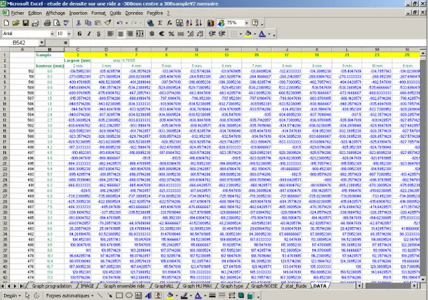The width and height of the screenshot is (428, 300).
Task: Open the Affichage menu
Action: coord(55,13)
